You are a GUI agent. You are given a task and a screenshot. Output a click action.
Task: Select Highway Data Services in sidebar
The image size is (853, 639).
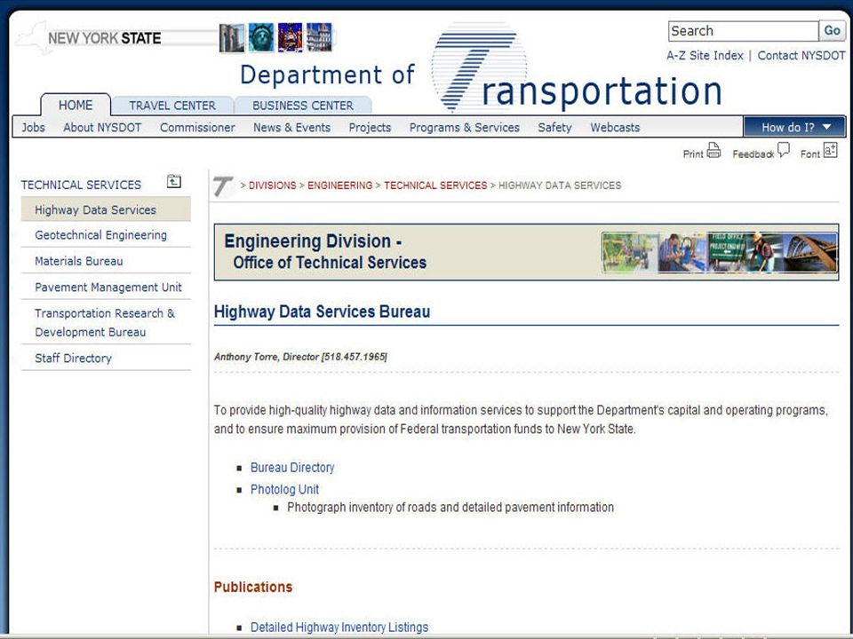click(x=106, y=209)
